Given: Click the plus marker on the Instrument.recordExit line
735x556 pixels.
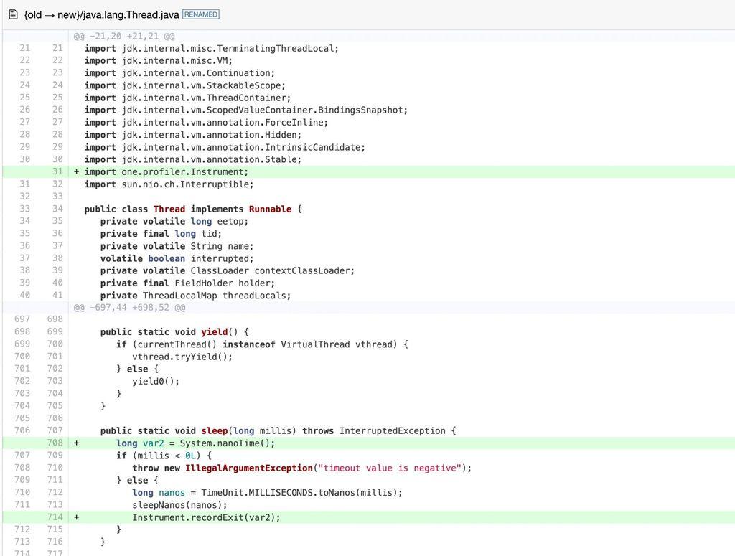Looking at the screenshot, I should coord(77,517).
